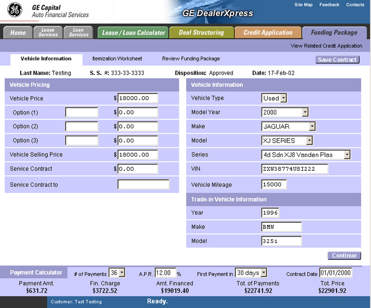This screenshot has height=308, width=371.
Task: Click the Option (2) description field
Action: click(81, 126)
